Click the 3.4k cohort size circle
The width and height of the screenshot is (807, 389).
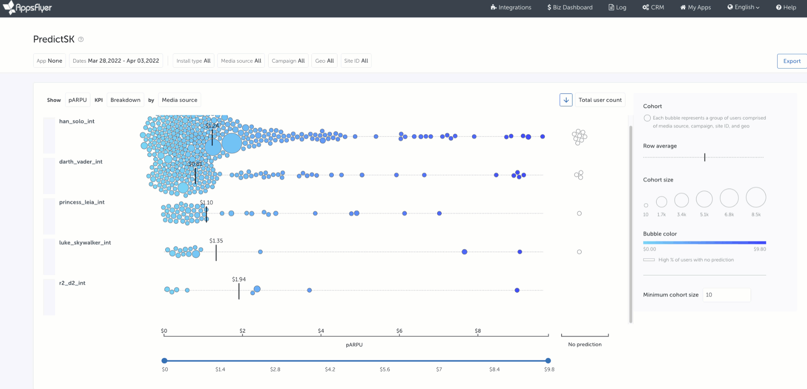pyautogui.click(x=681, y=200)
